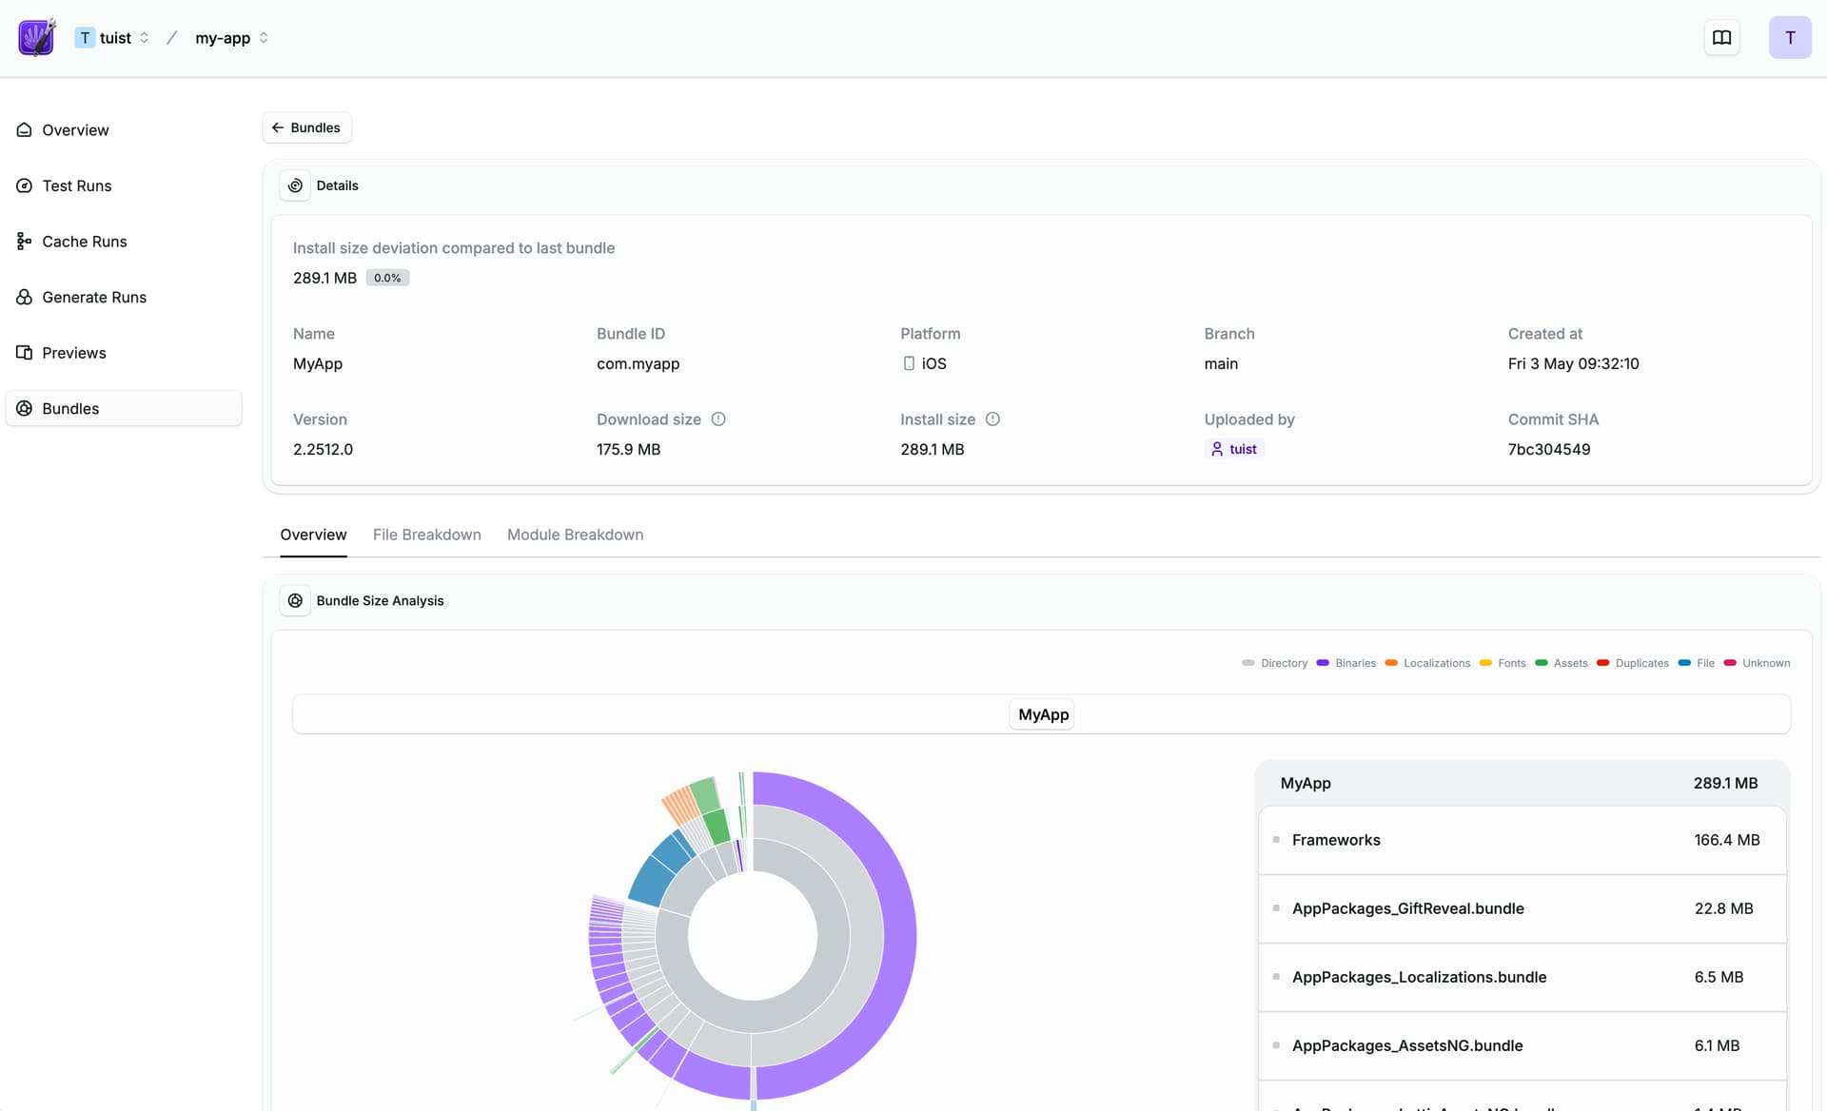Select the Frameworks row

click(1522, 840)
